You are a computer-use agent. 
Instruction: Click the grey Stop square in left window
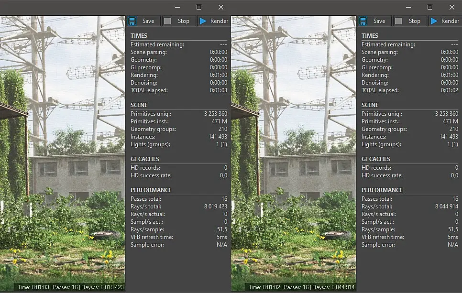click(x=167, y=21)
